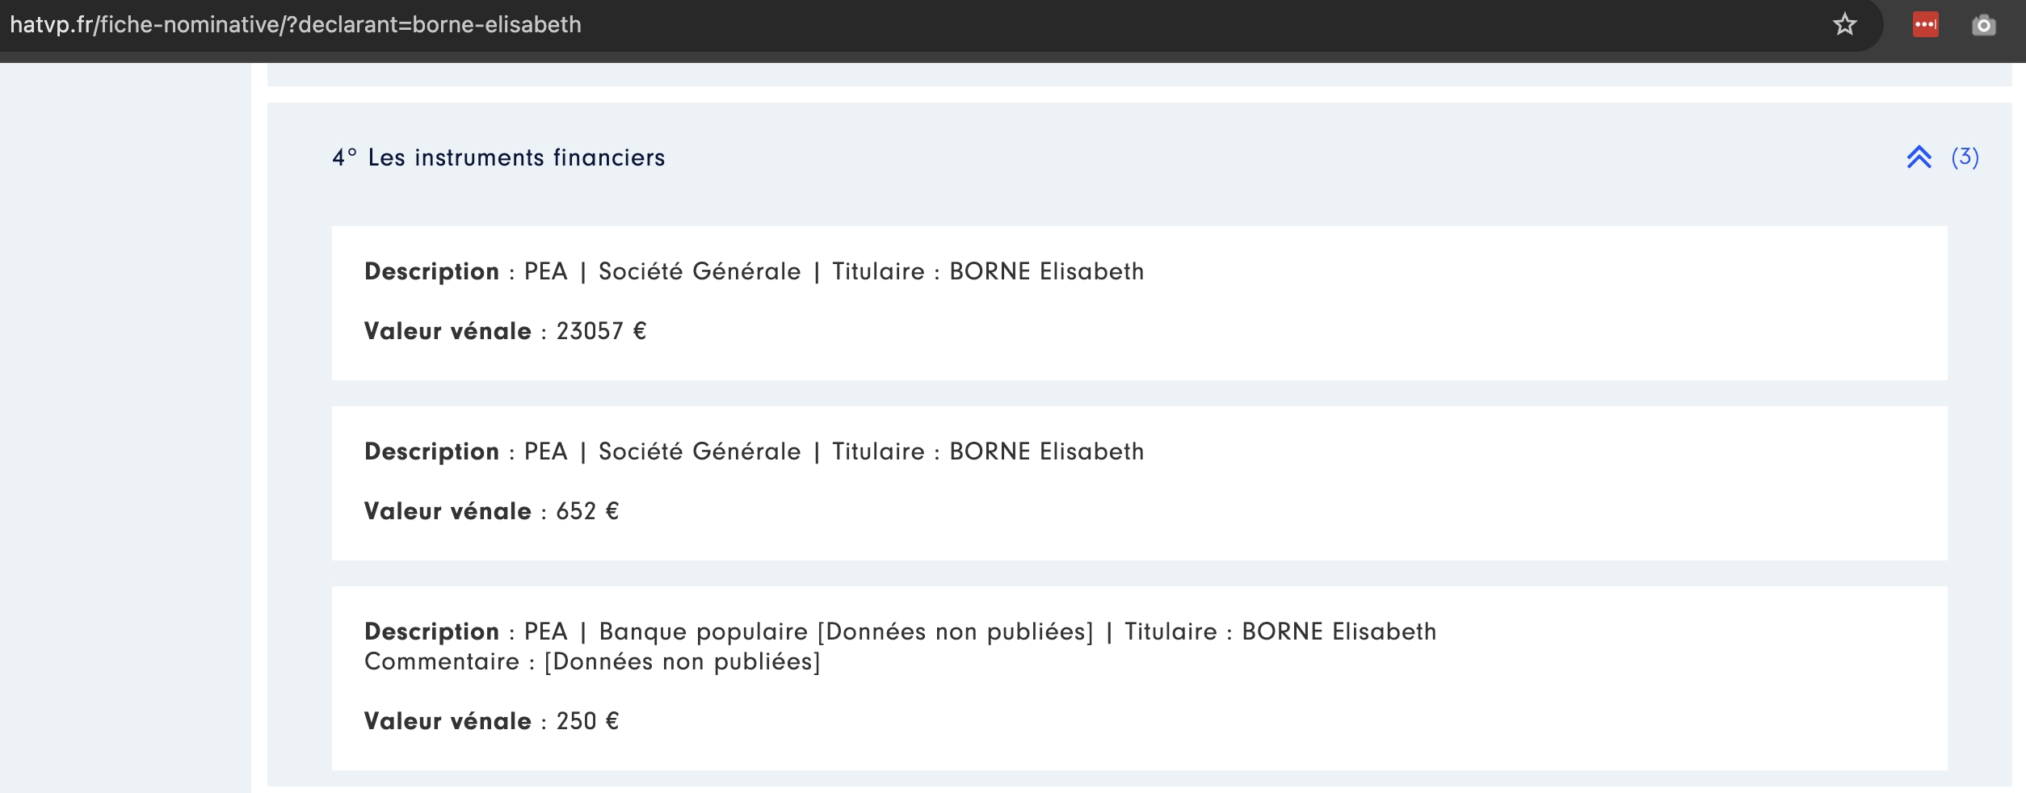Click the 'Banque populaire' PEA description

[x=703, y=631]
